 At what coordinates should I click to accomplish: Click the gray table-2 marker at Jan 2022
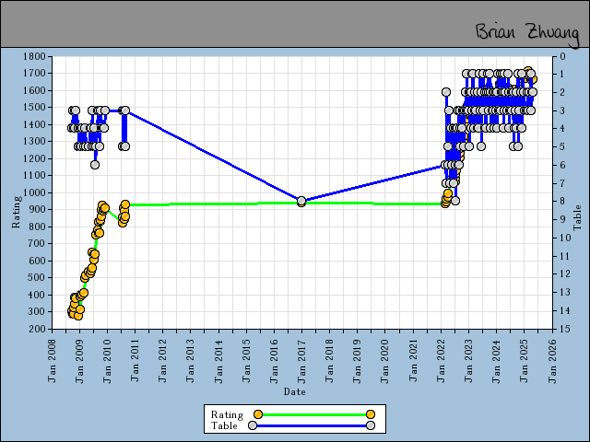pos(446,92)
